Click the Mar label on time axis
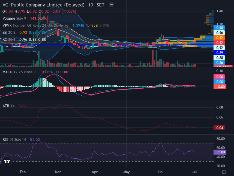This screenshot has width=234, height=176. [x=58, y=172]
